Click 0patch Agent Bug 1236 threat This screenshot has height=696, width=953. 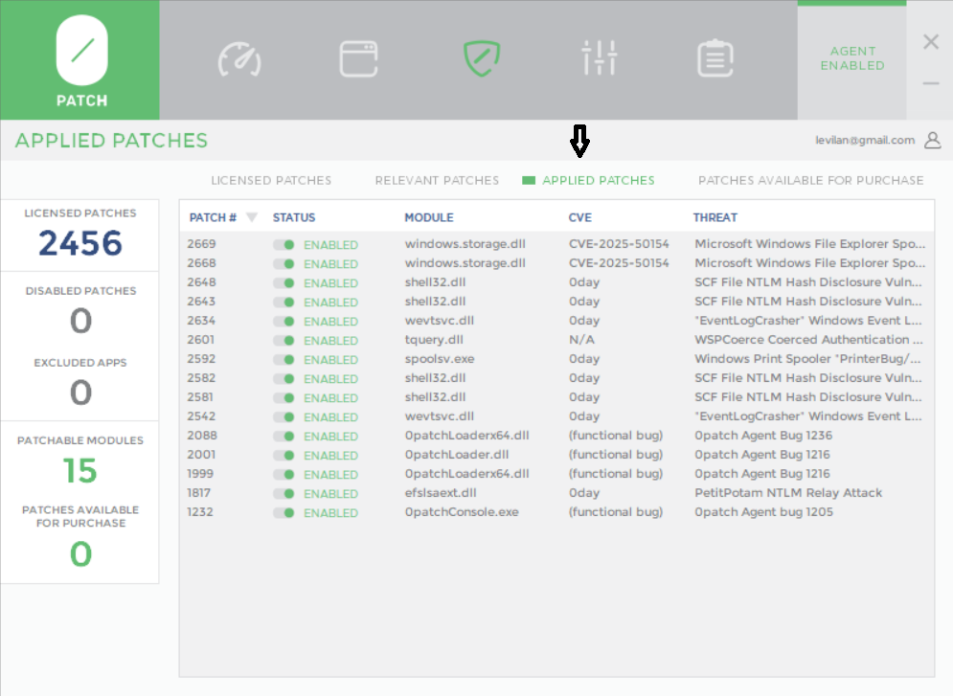coord(763,436)
